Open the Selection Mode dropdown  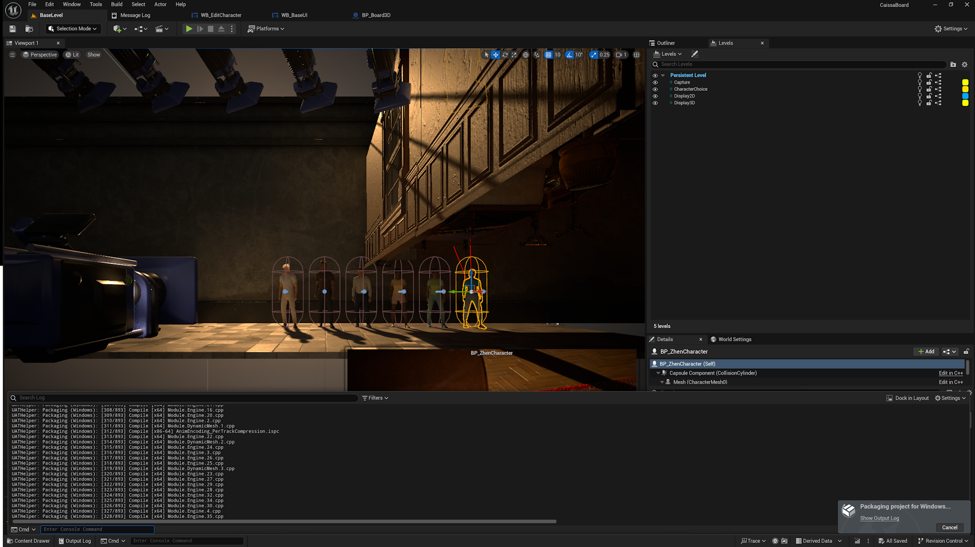click(73, 29)
